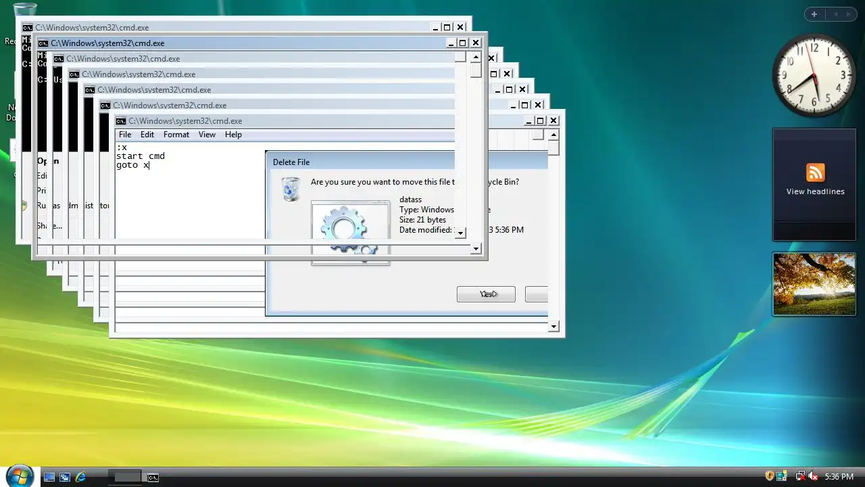
Task: Click the 'Size: 21 bytes' text in the dialog
Action: coord(422,220)
